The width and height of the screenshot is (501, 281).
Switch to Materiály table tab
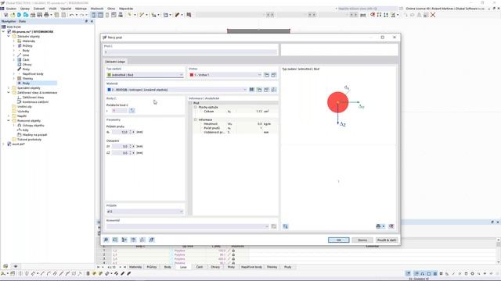coord(135,267)
